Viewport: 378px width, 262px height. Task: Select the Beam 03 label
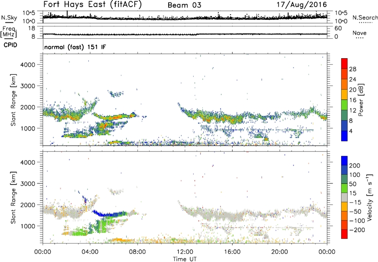tap(184, 5)
